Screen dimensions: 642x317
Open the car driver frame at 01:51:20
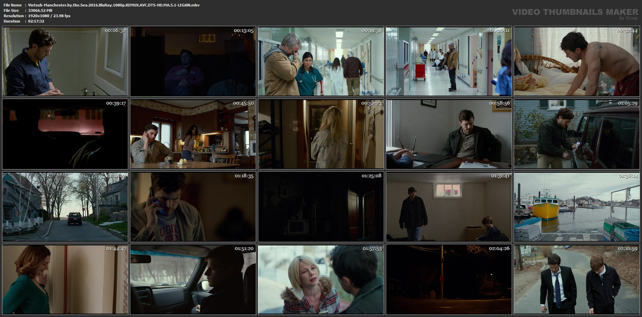(193, 279)
